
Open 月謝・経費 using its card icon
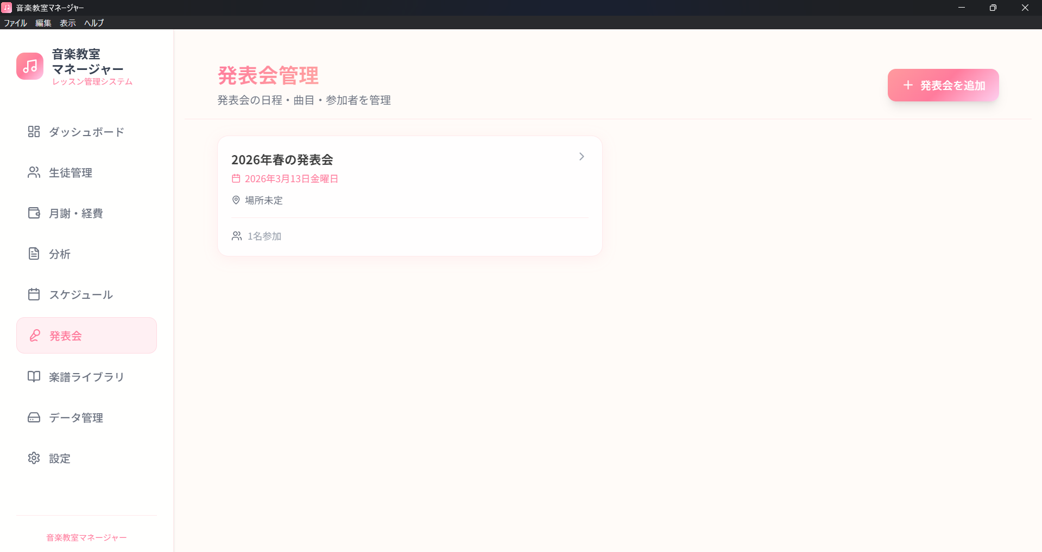click(x=33, y=213)
